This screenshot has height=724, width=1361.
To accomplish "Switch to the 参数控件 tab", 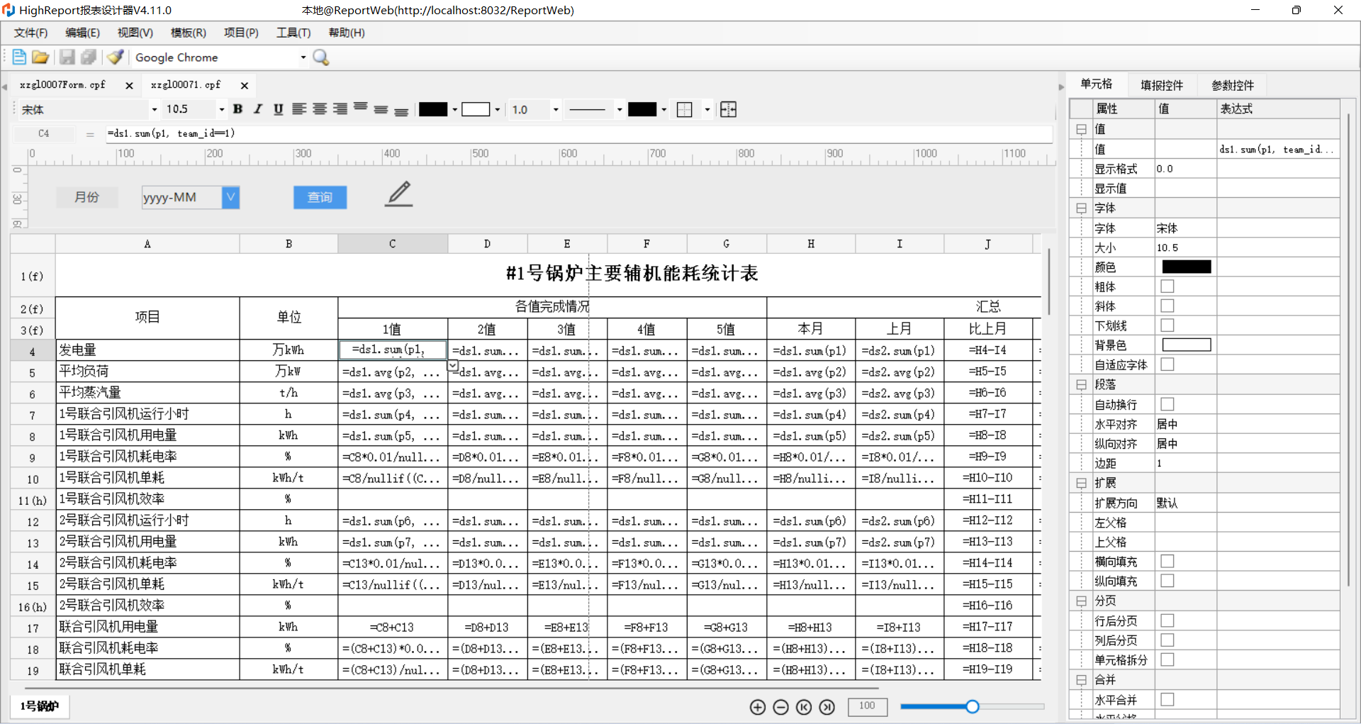I will (1232, 85).
